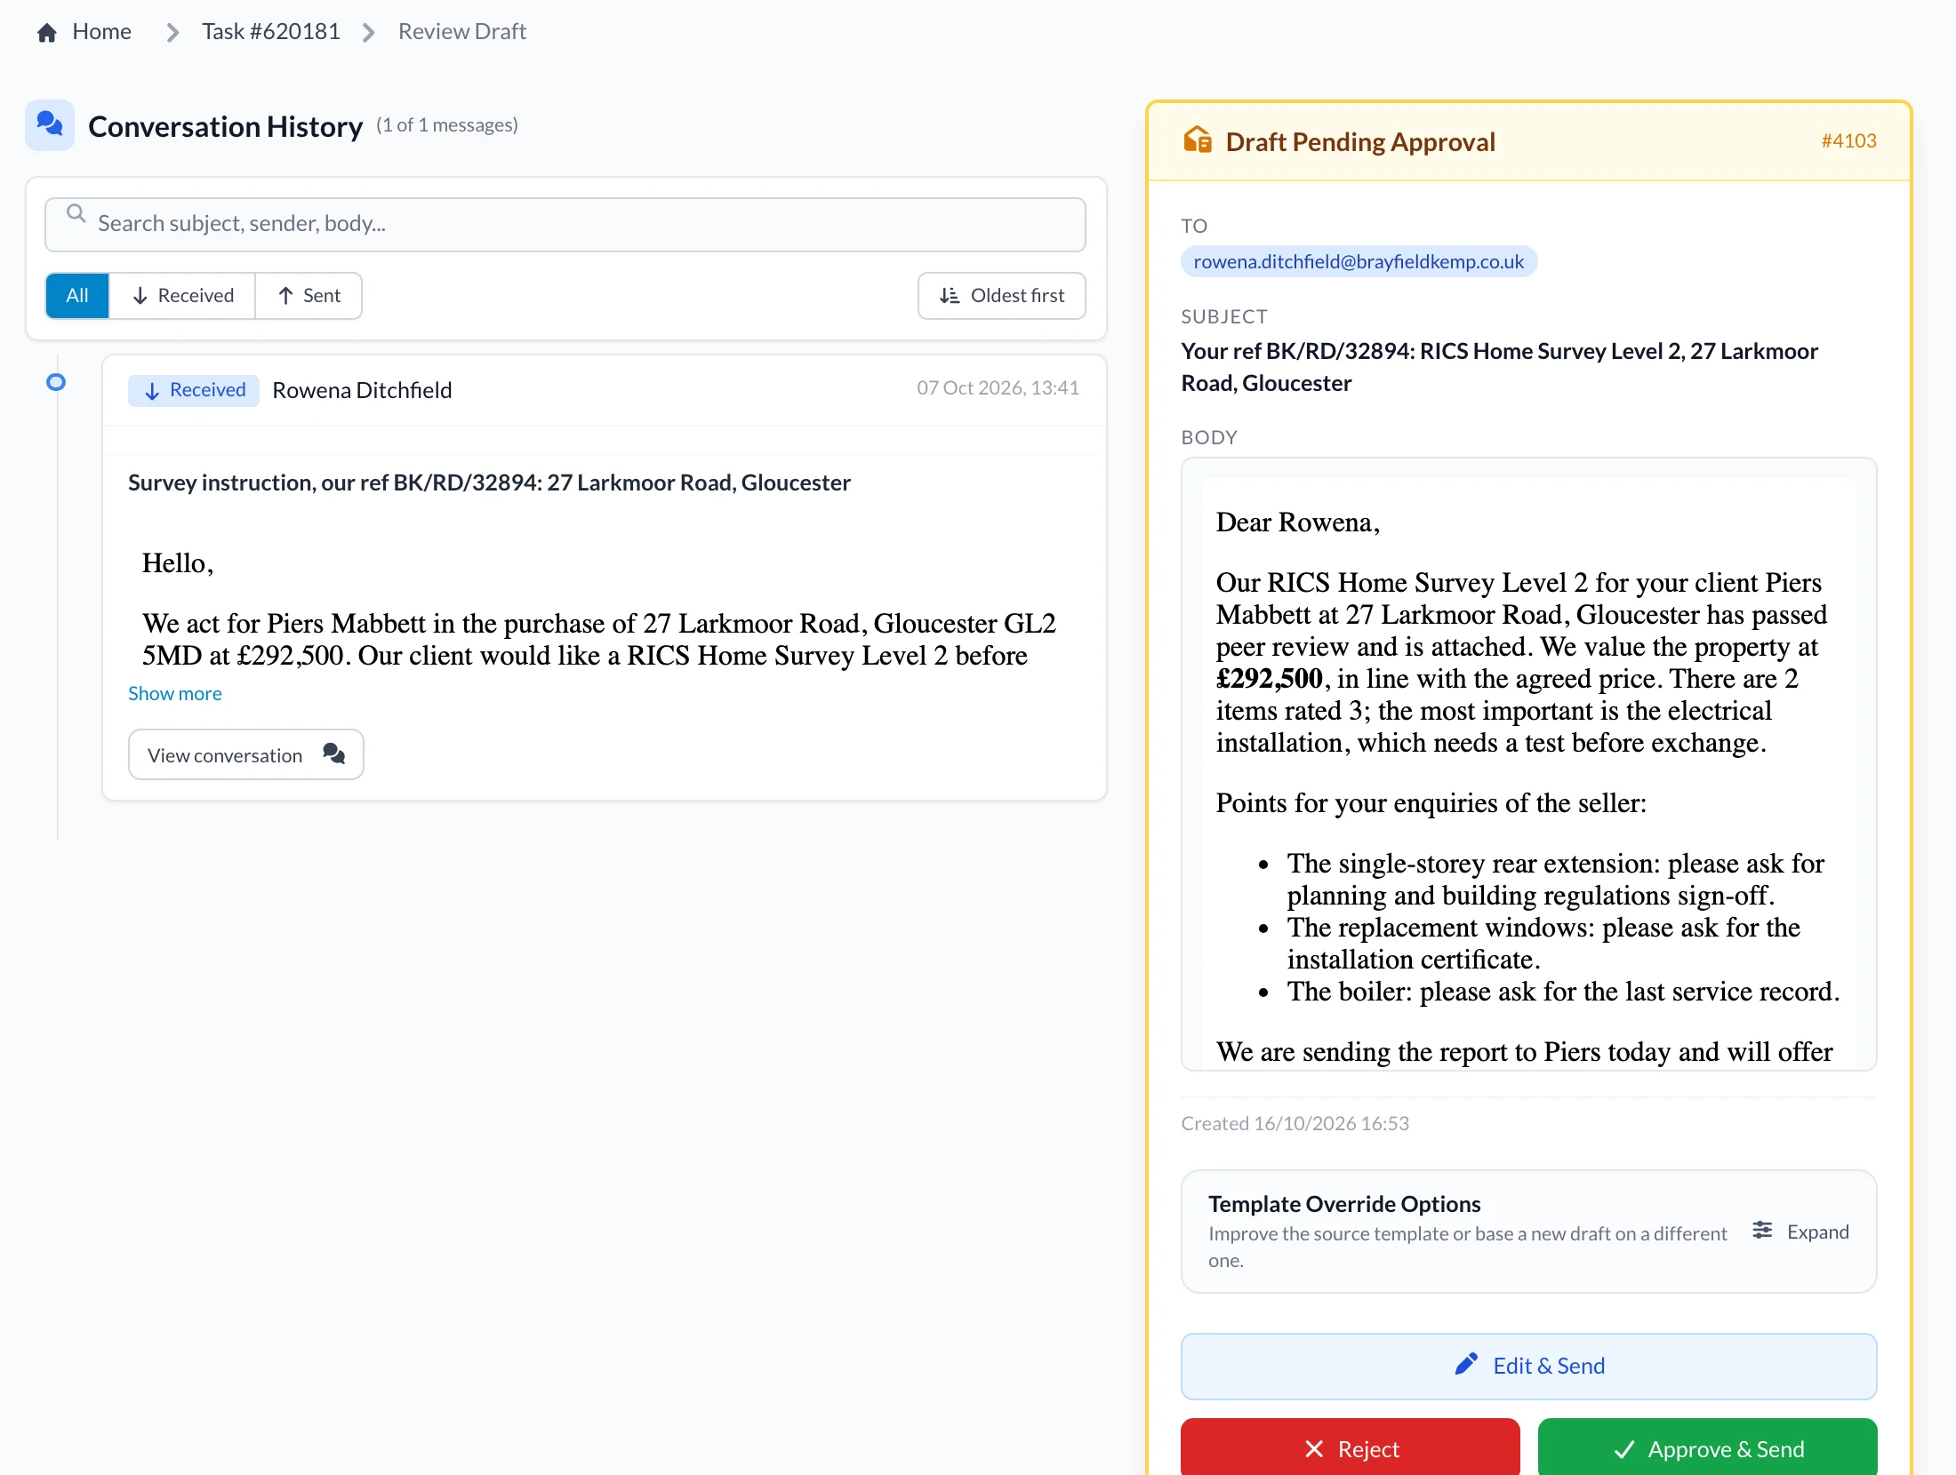
Task: Click the Review Draft breadcrumb
Action: pos(462,32)
